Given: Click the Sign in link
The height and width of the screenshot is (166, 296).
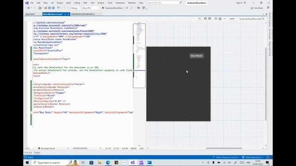Looking at the screenshot, I should [x=239, y=3].
